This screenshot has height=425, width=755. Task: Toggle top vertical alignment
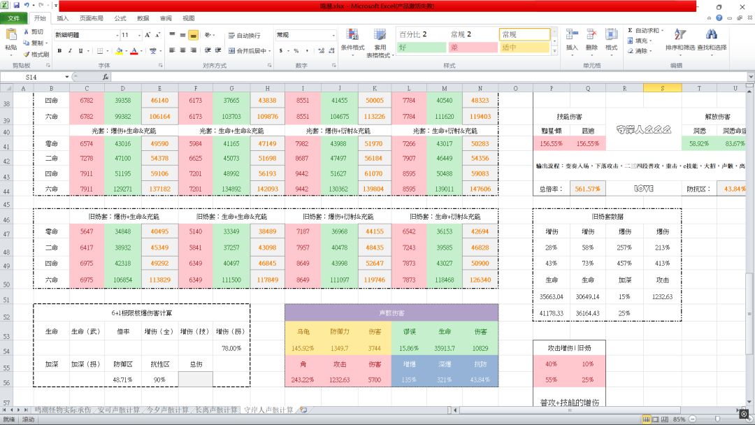pyautogui.click(x=172, y=35)
